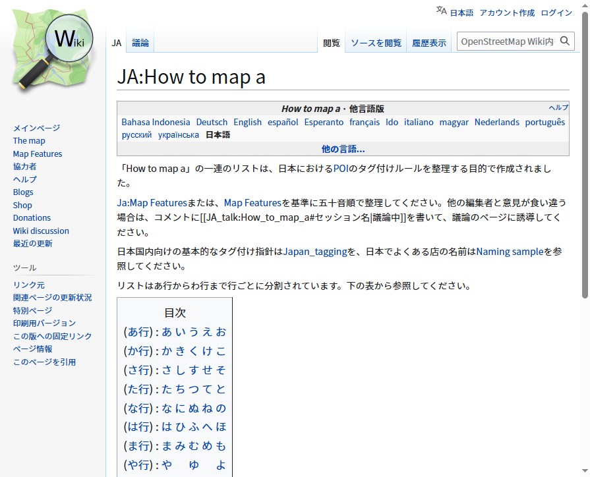This screenshot has width=590, height=477.
Task: Click the OpenStreetMap Wiki logo
Action: (53, 51)
